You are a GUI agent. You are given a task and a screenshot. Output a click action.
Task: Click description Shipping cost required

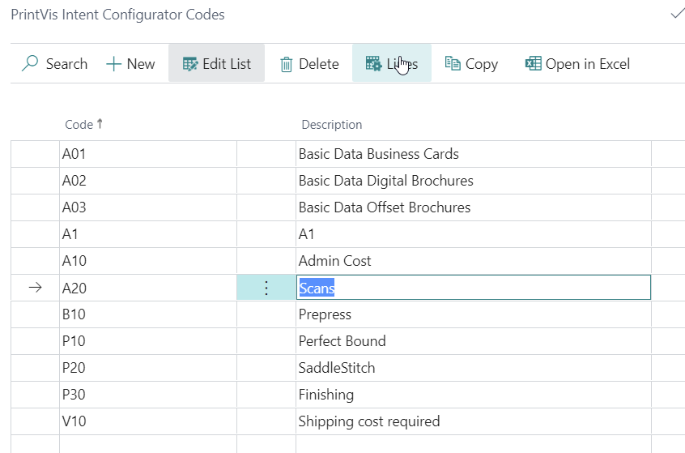tap(369, 421)
